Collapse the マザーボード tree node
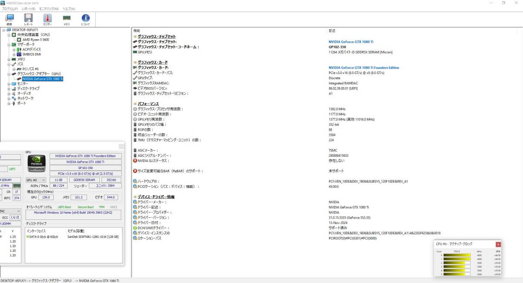Image resolution: width=523 pixels, height=283 pixels. click(9, 44)
